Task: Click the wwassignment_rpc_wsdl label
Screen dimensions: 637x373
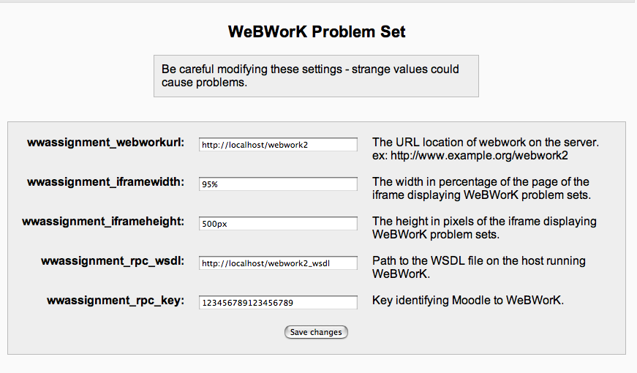Action: pos(113,261)
